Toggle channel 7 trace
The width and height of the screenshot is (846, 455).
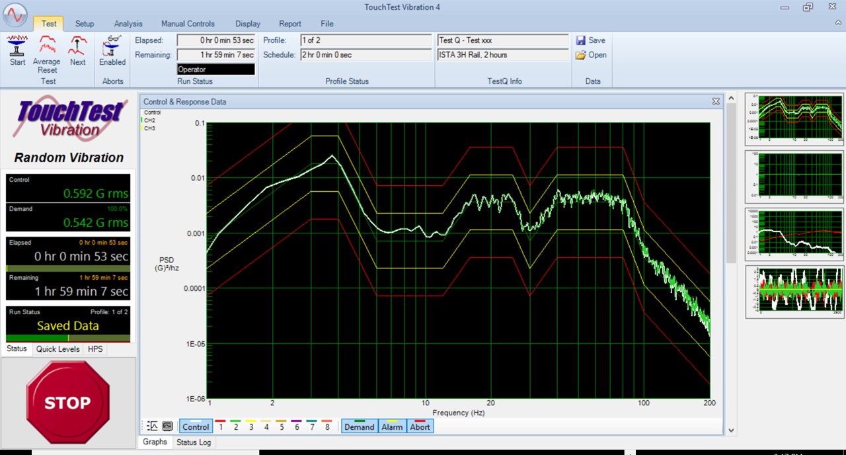click(x=312, y=427)
